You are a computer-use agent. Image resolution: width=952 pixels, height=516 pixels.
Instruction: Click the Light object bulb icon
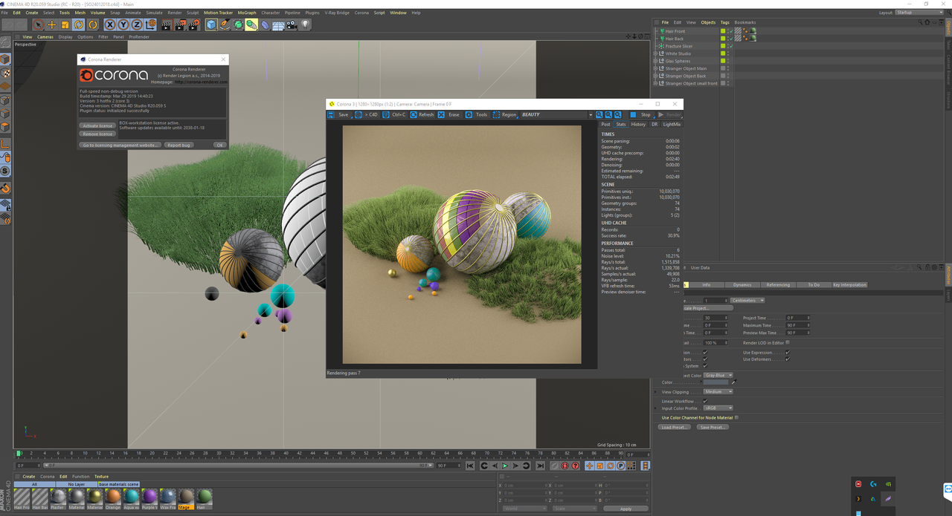coord(305,25)
